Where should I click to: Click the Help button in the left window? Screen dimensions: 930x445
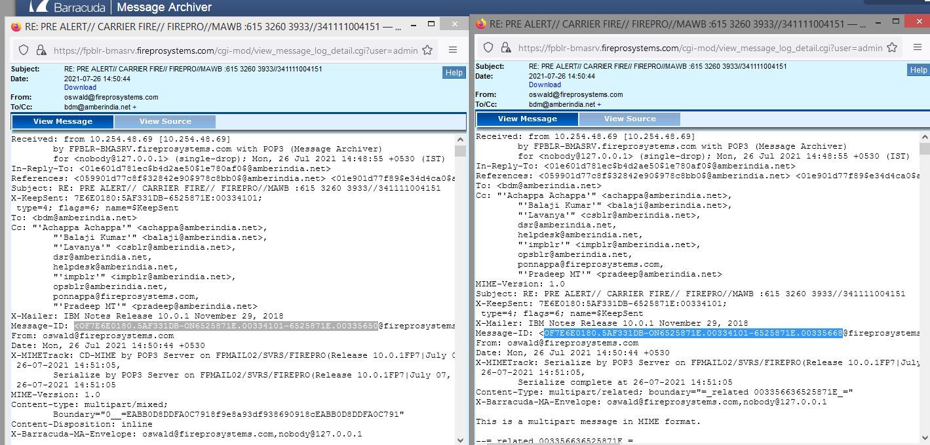pos(454,73)
